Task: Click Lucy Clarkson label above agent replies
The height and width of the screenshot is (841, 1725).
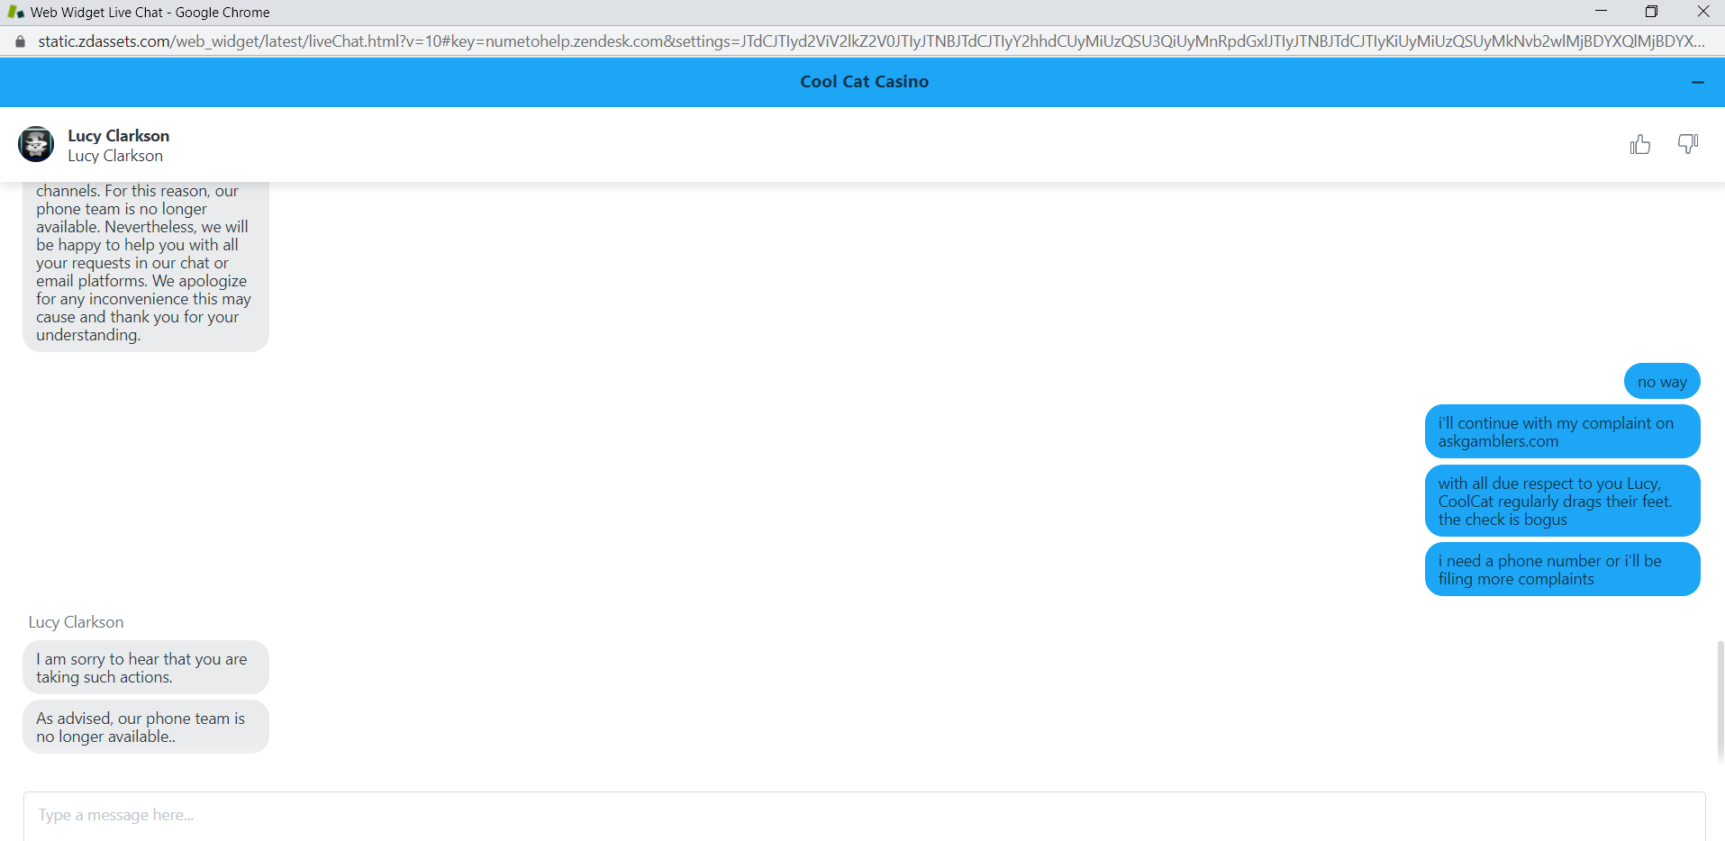Action: point(76,622)
